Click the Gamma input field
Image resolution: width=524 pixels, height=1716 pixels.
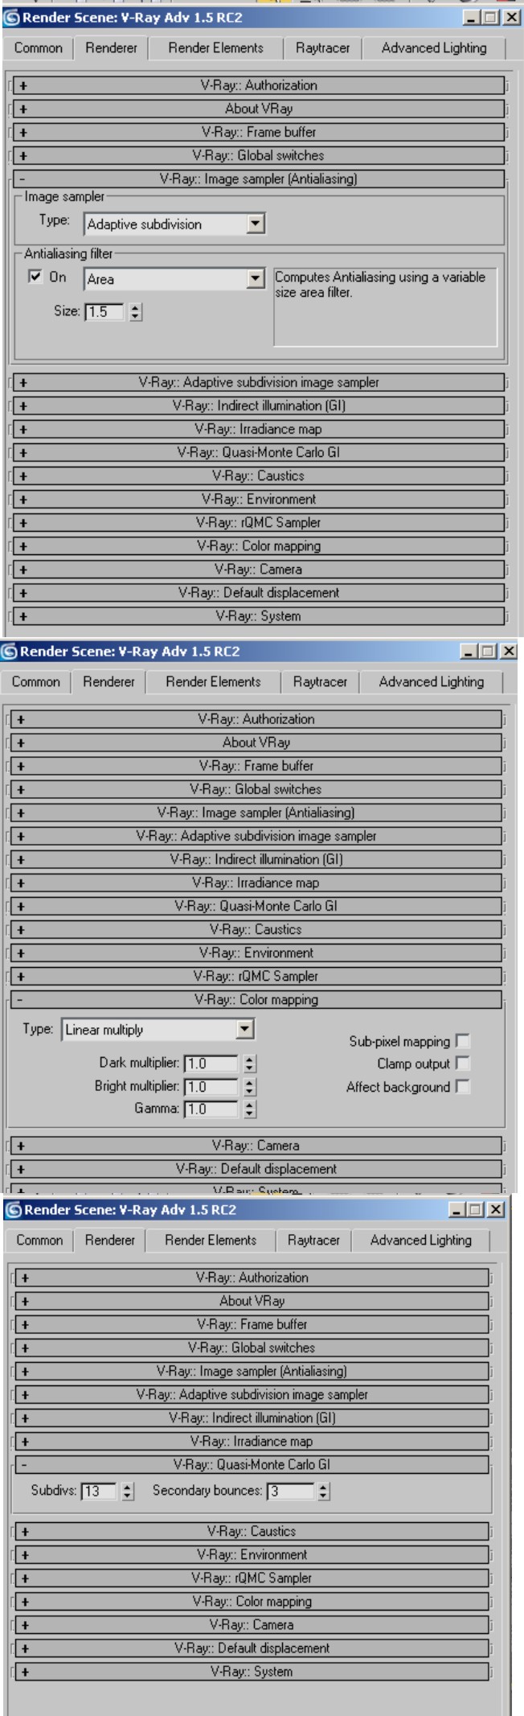tap(211, 1109)
